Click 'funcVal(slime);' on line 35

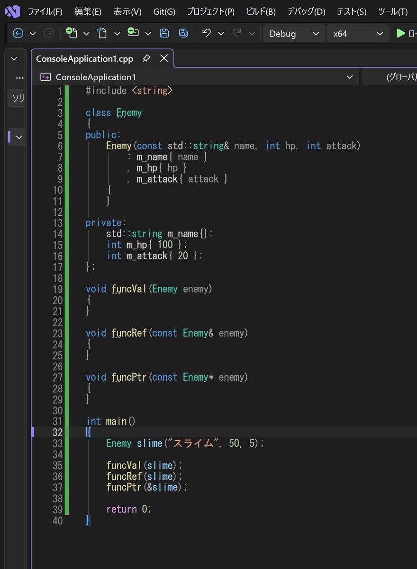[144, 465]
